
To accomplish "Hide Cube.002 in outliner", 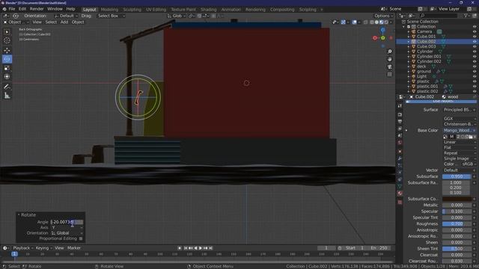I will pos(475,42).
